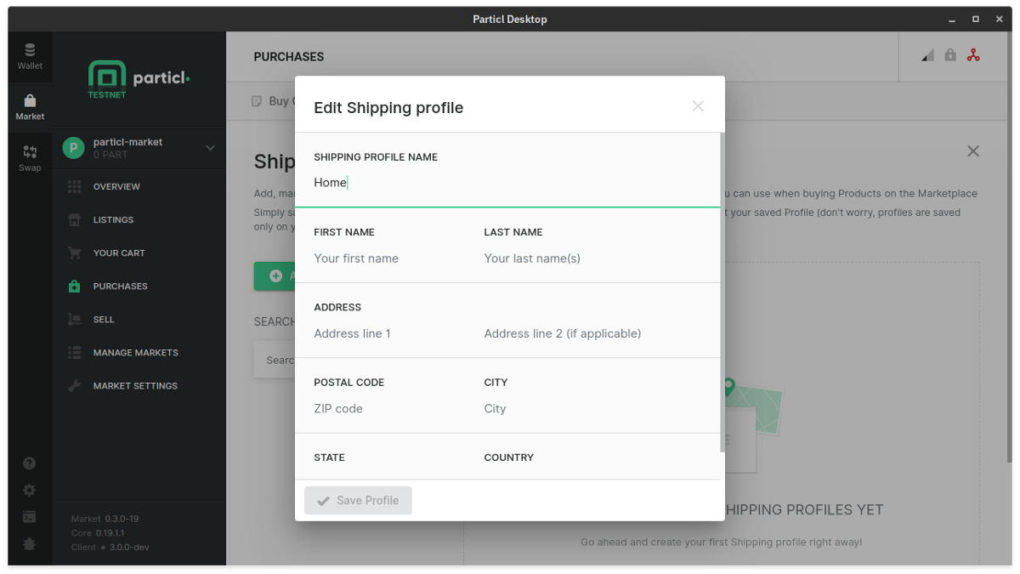The image size is (1020, 574).
Task: Click the Client version 3.0.0-dev text
Action: [110, 548]
